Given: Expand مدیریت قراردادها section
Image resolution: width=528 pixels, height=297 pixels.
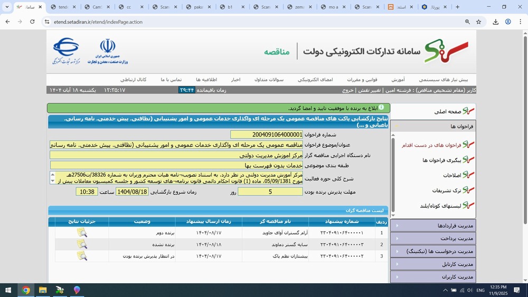Looking at the screenshot, I should (x=433, y=226).
